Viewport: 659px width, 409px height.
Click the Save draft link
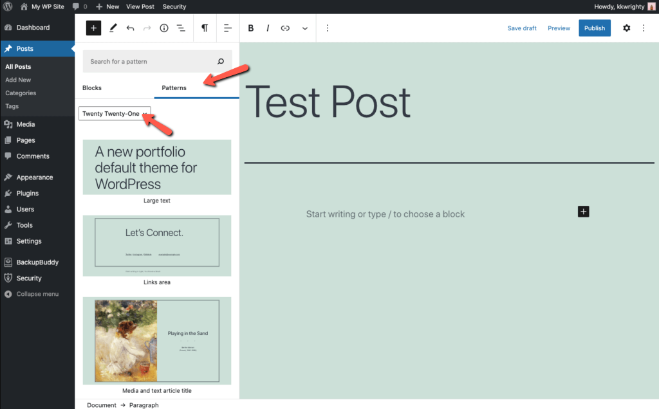pyautogui.click(x=521, y=28)
